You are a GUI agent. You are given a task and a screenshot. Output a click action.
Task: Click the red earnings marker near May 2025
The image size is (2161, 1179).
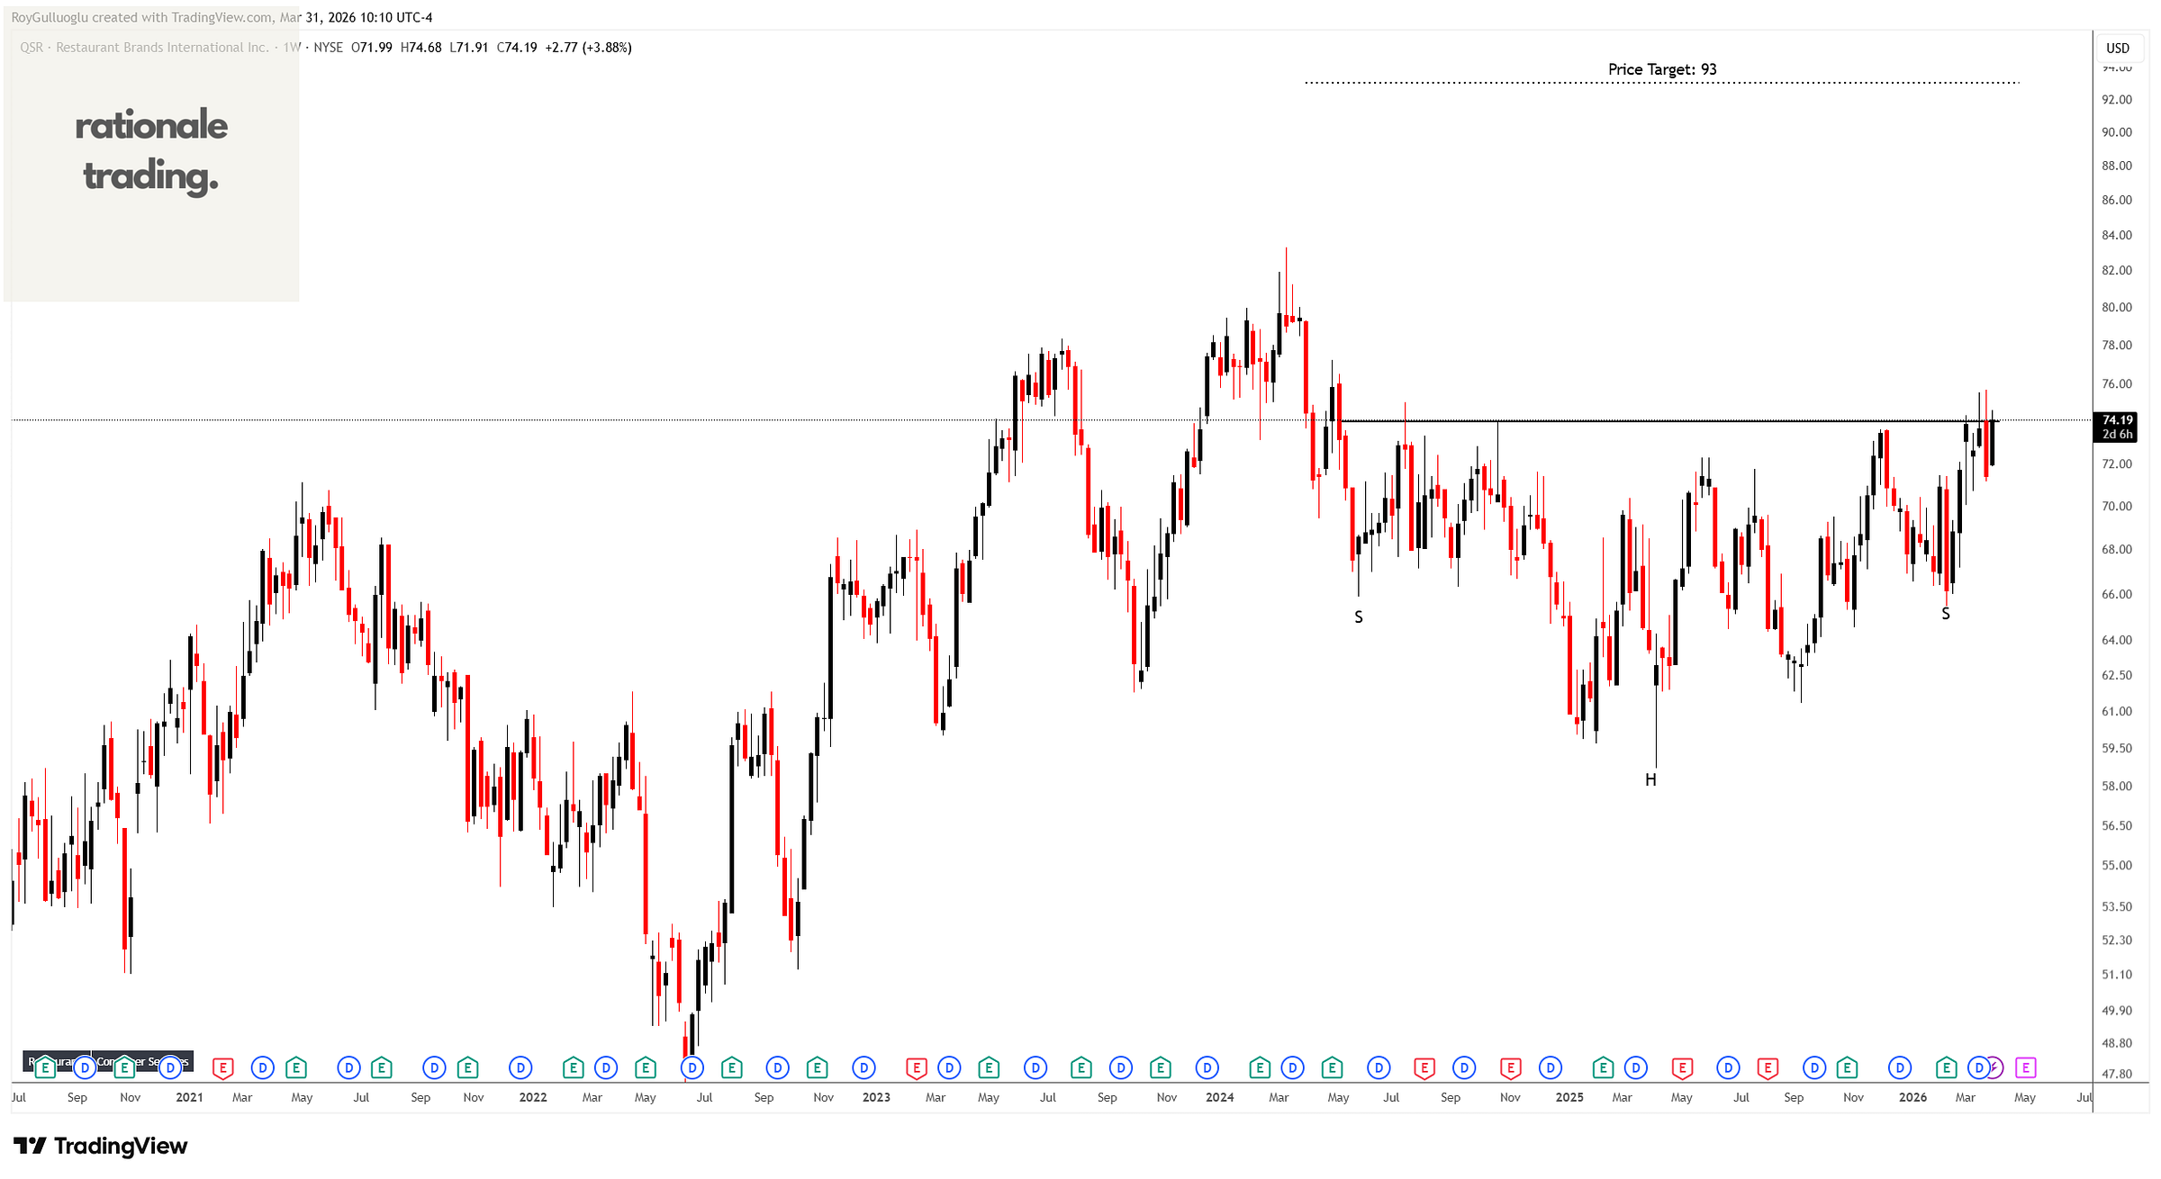1681,1068
